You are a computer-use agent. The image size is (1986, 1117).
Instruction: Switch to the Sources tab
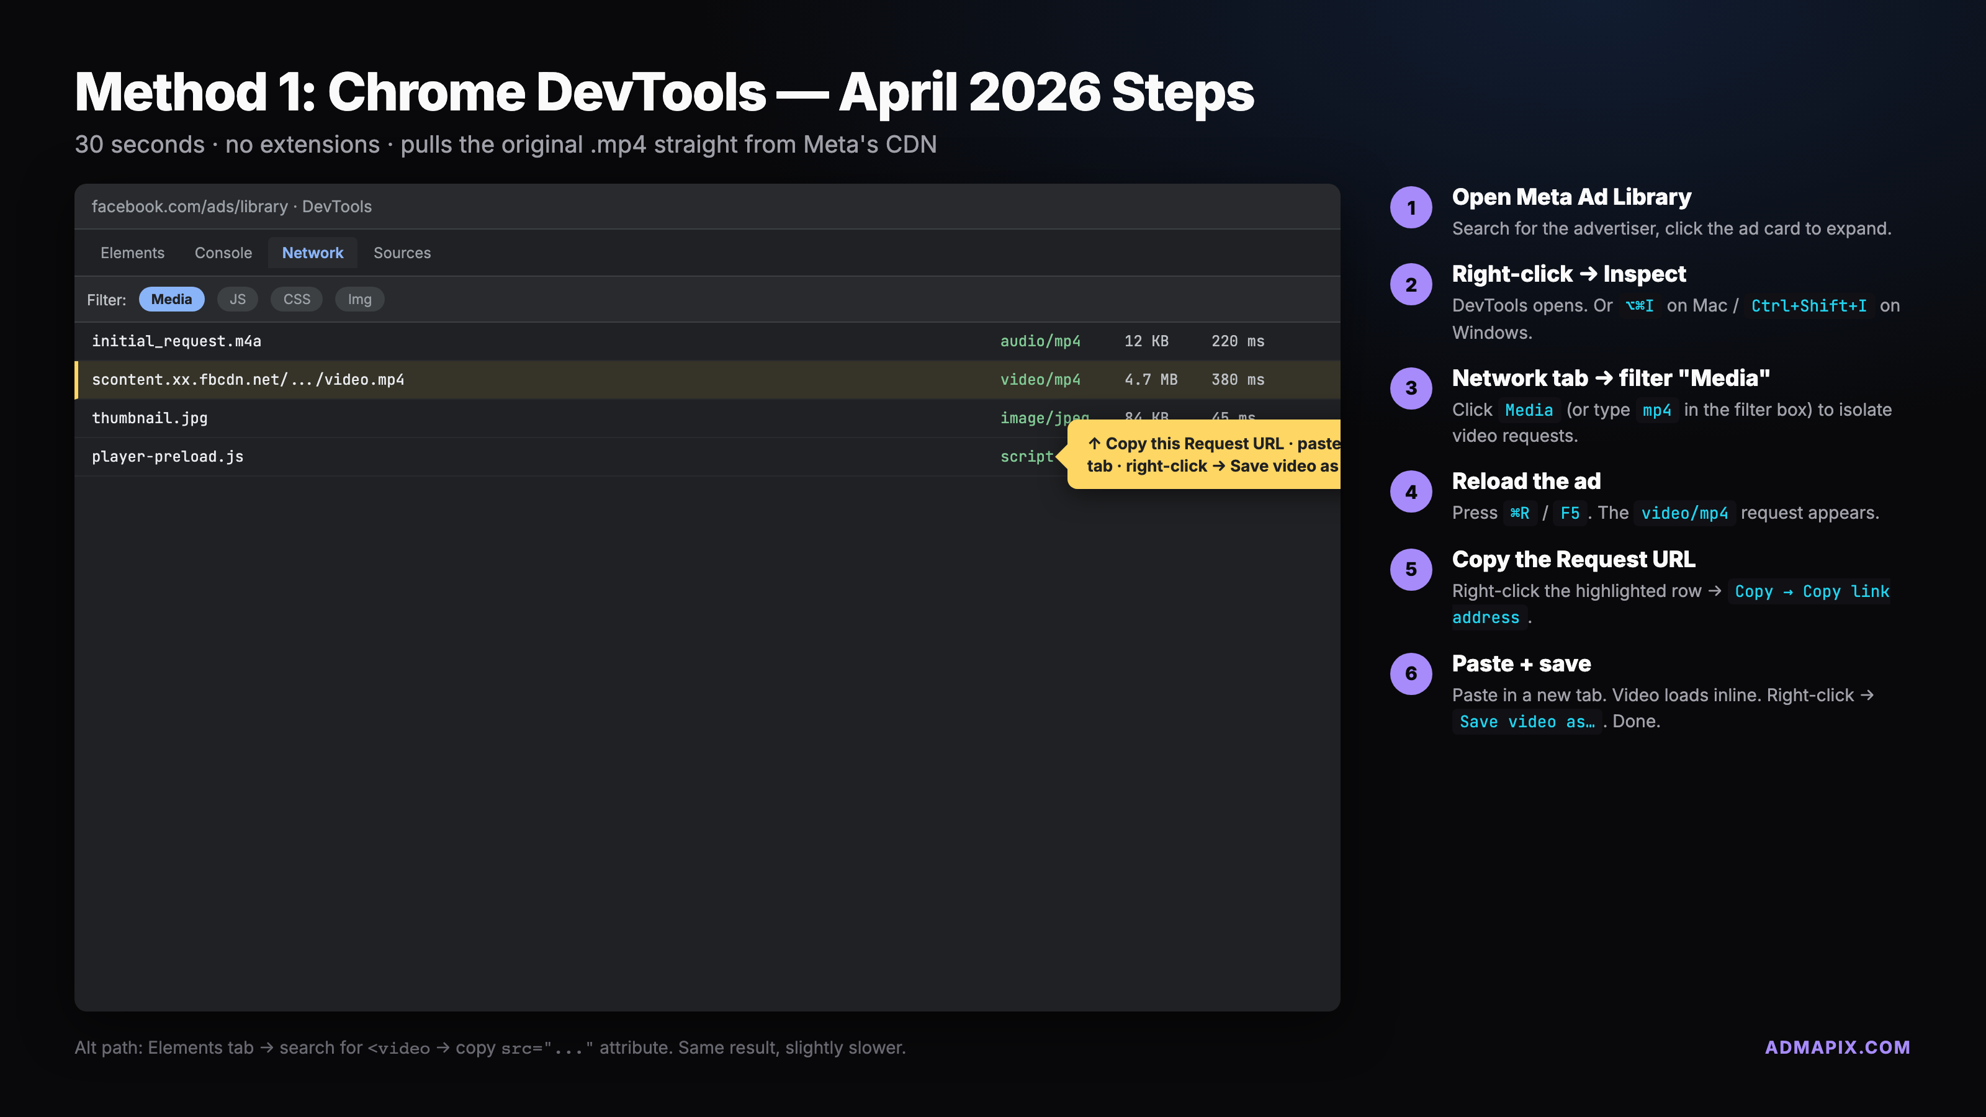402,253
